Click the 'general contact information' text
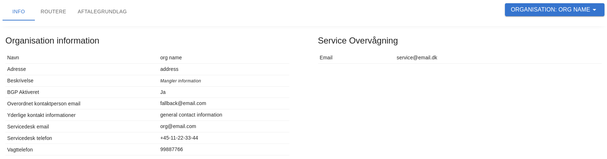This screenshot has width=607, height=159. click(191, 115)
